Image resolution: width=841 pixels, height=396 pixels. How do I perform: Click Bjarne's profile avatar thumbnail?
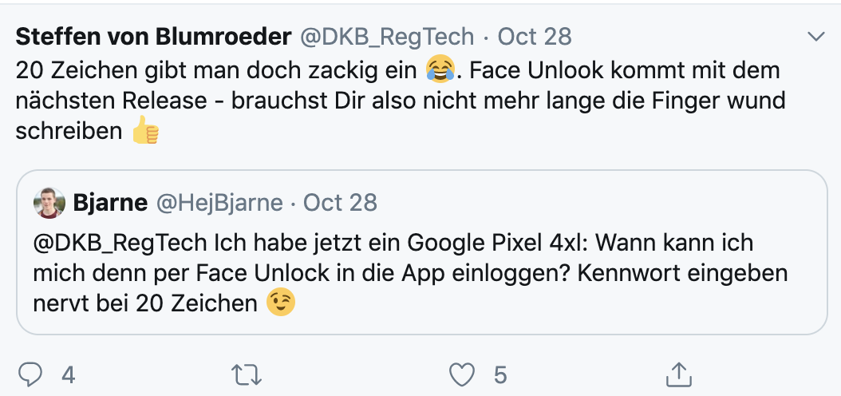pyautogui.click(x=49, y=204)
